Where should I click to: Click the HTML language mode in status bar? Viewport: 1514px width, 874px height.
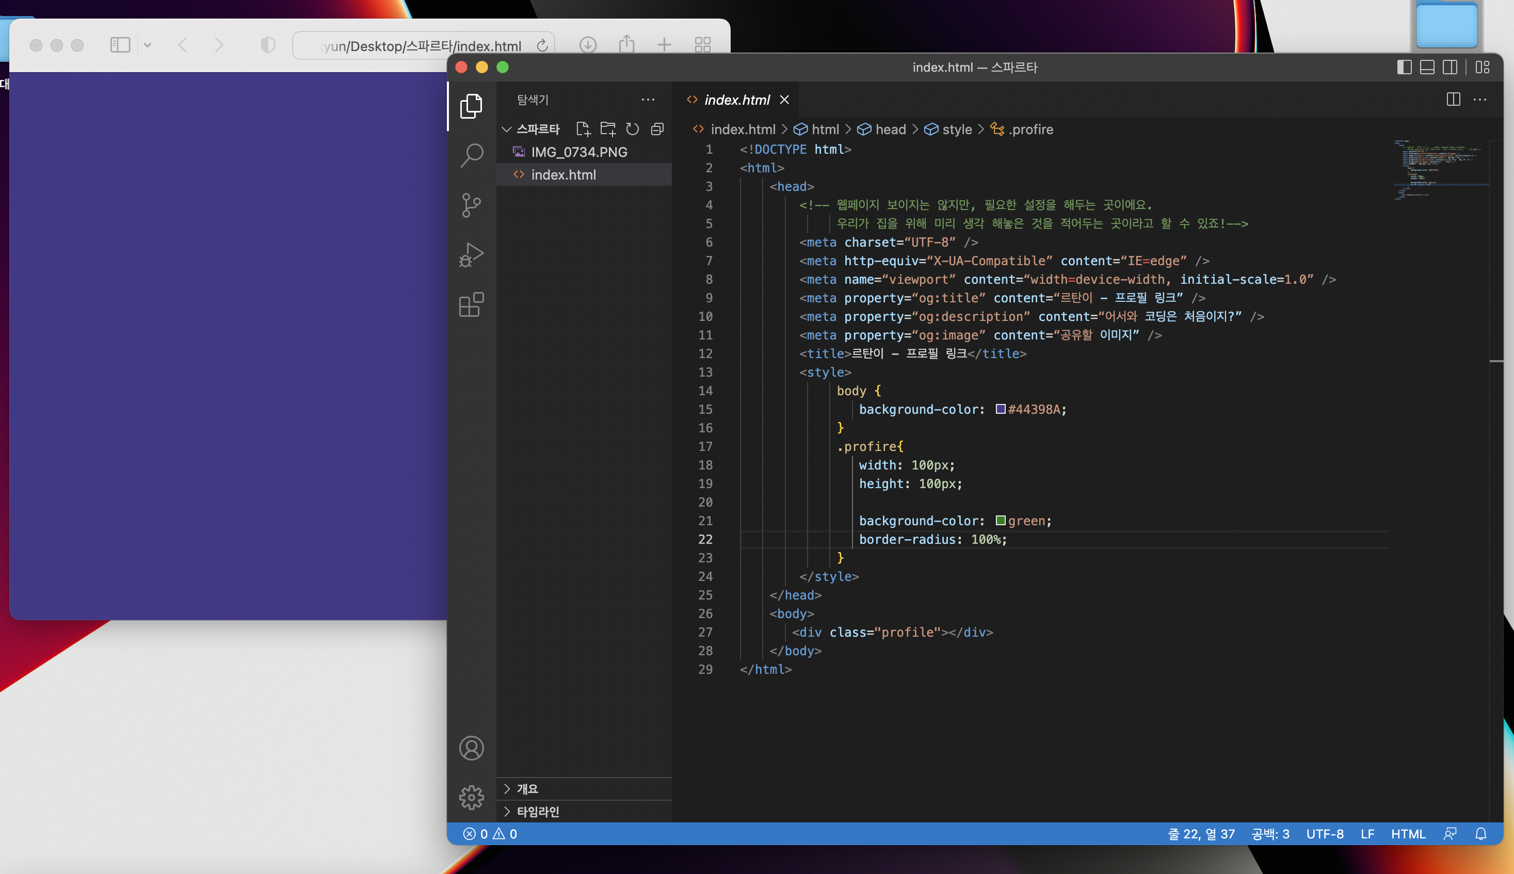coord(1408,834)
